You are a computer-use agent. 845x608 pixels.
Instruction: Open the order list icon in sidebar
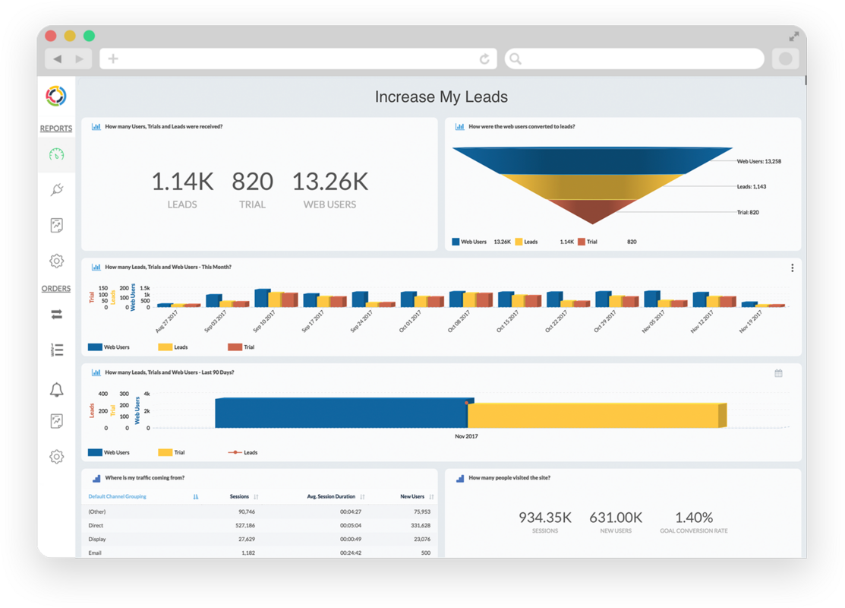(x=56, y=350)
